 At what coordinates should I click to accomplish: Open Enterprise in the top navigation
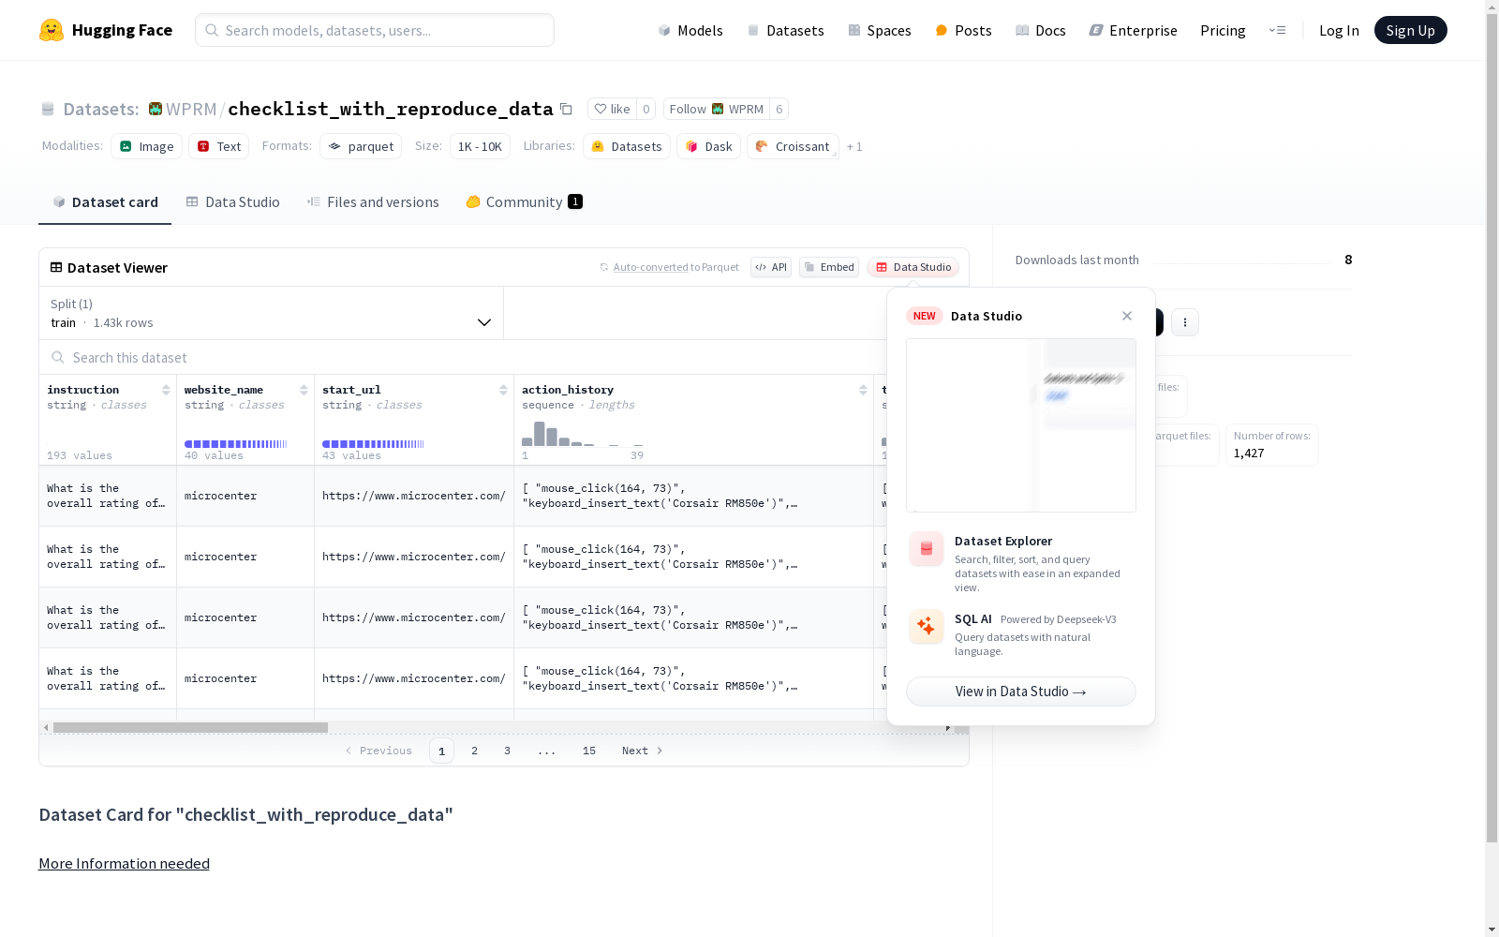coord(1134,30)
